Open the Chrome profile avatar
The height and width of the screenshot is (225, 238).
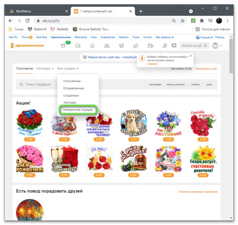point(219,21)
